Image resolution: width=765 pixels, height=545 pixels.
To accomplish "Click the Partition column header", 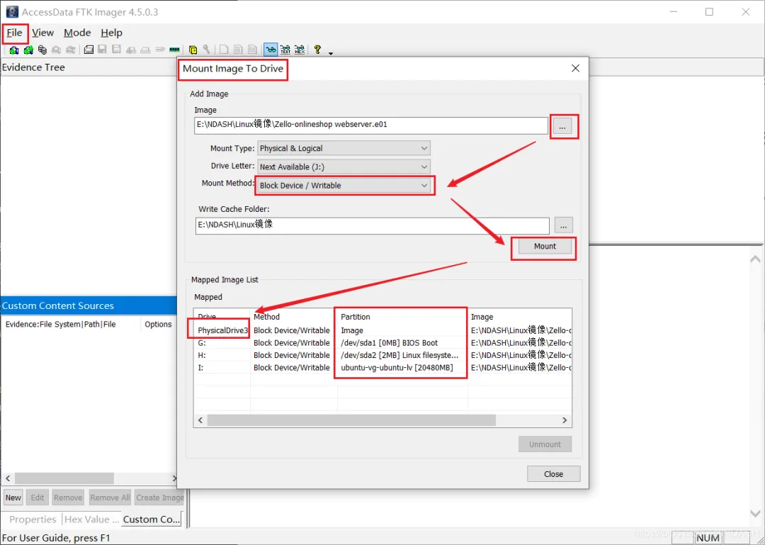I will [402, 317].
